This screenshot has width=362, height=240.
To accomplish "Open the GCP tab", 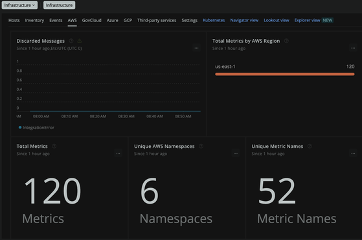I will coord(128,20).
